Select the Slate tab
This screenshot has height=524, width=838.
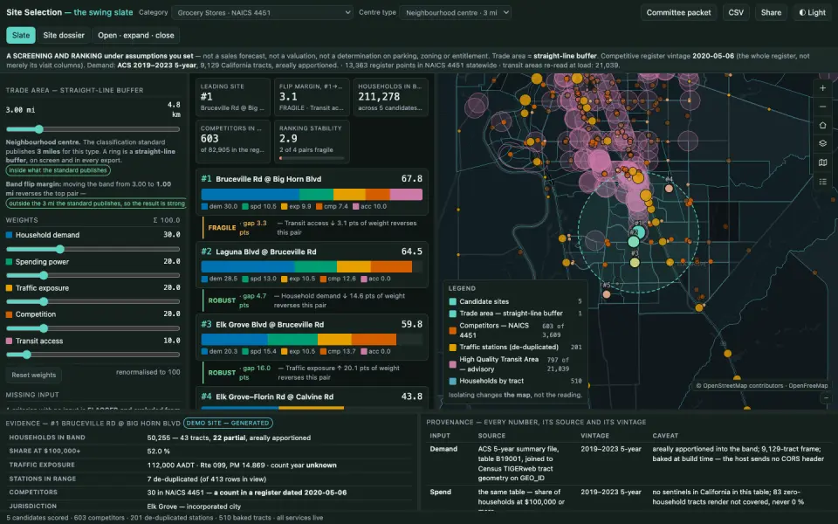pos(21,35)
